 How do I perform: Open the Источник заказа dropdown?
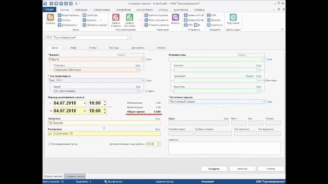click(x=264, y=102)
